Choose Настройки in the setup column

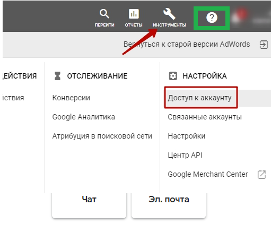click(x=187, y=136)
